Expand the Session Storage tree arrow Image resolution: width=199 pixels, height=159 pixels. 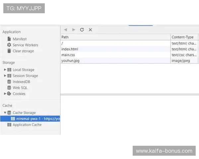point(5,76)
